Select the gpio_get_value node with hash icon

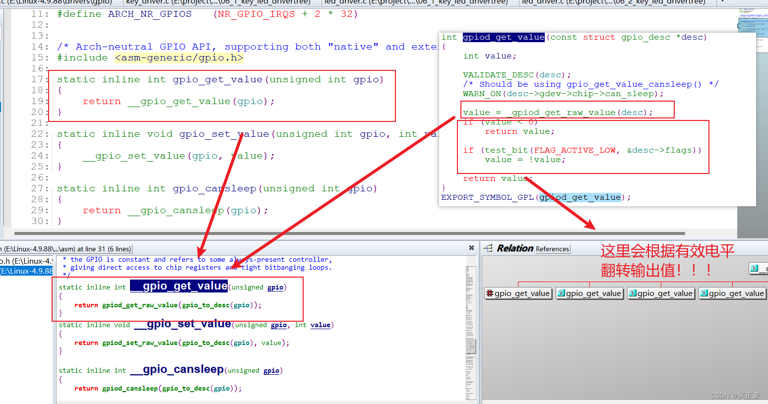[518, 293]
